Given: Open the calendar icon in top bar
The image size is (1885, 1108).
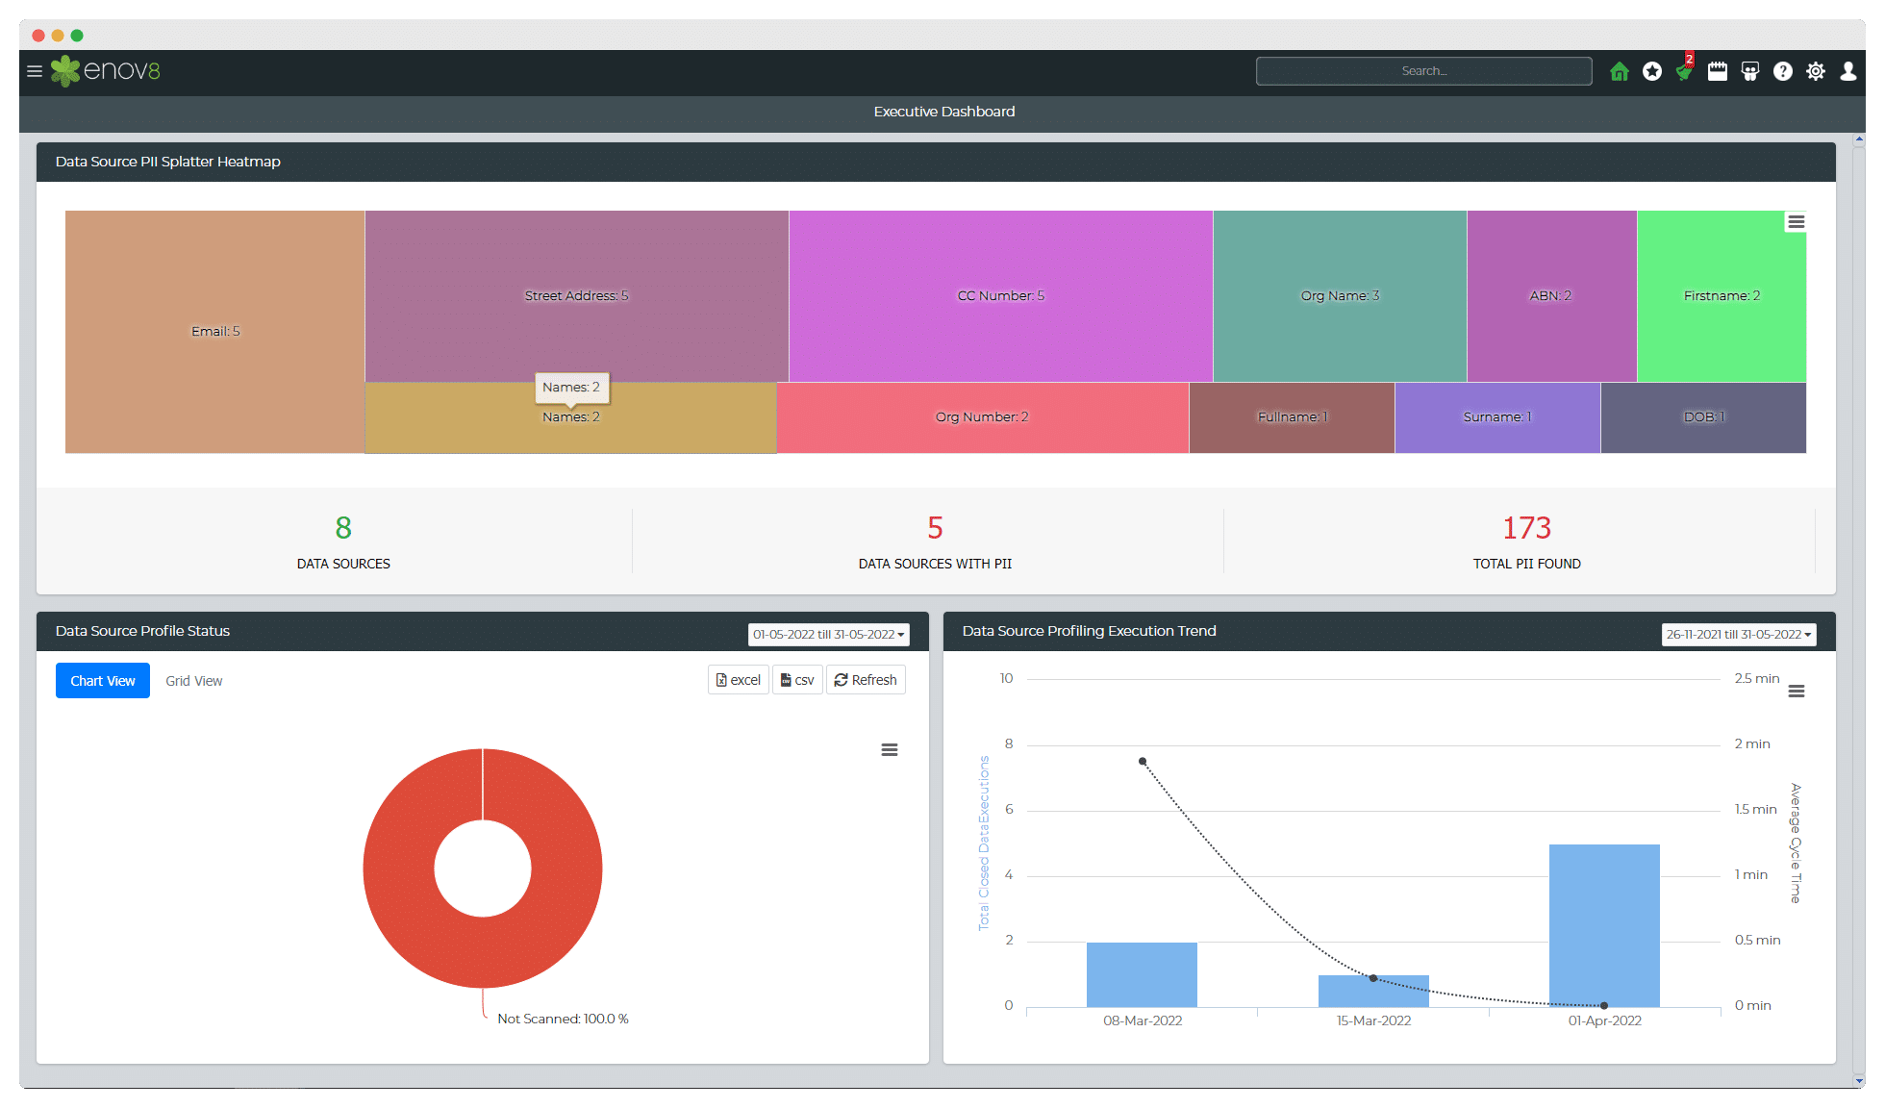Looking at the screenshot, I should coord(1718,71).
